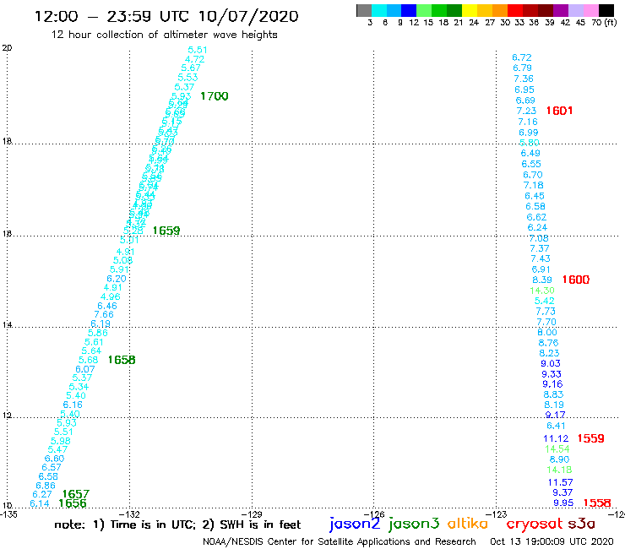Click the jason2 satellite label
Image resolution: width=625 pixels, height=549 pixels.
coord(355,524)
